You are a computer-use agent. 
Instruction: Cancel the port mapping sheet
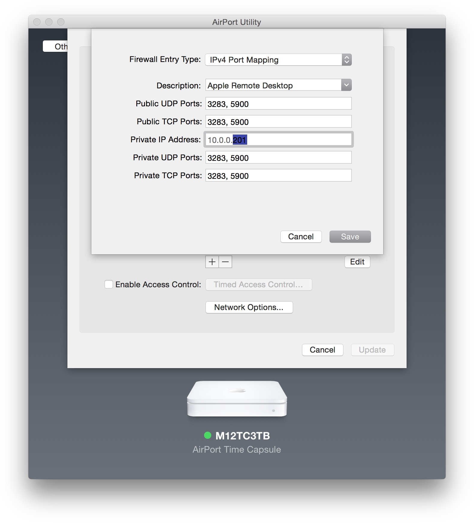click(x=301, y=237)
